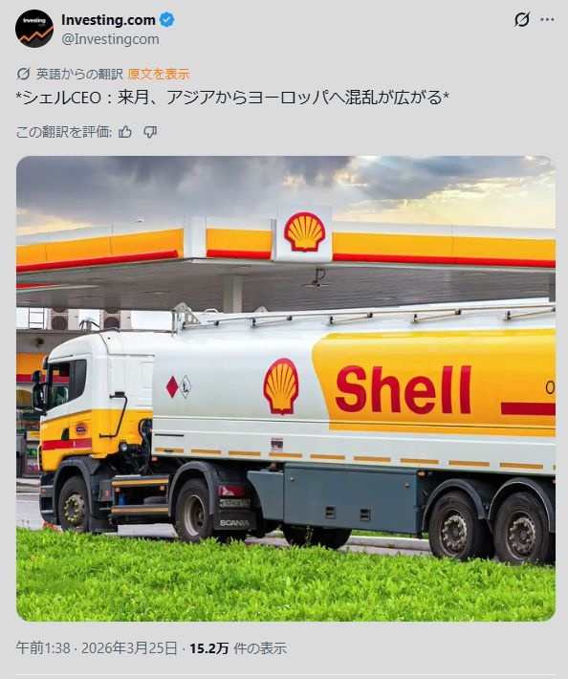Open the three-dot more options menu
The image size is (568, 679).
(x=547, y=19)
